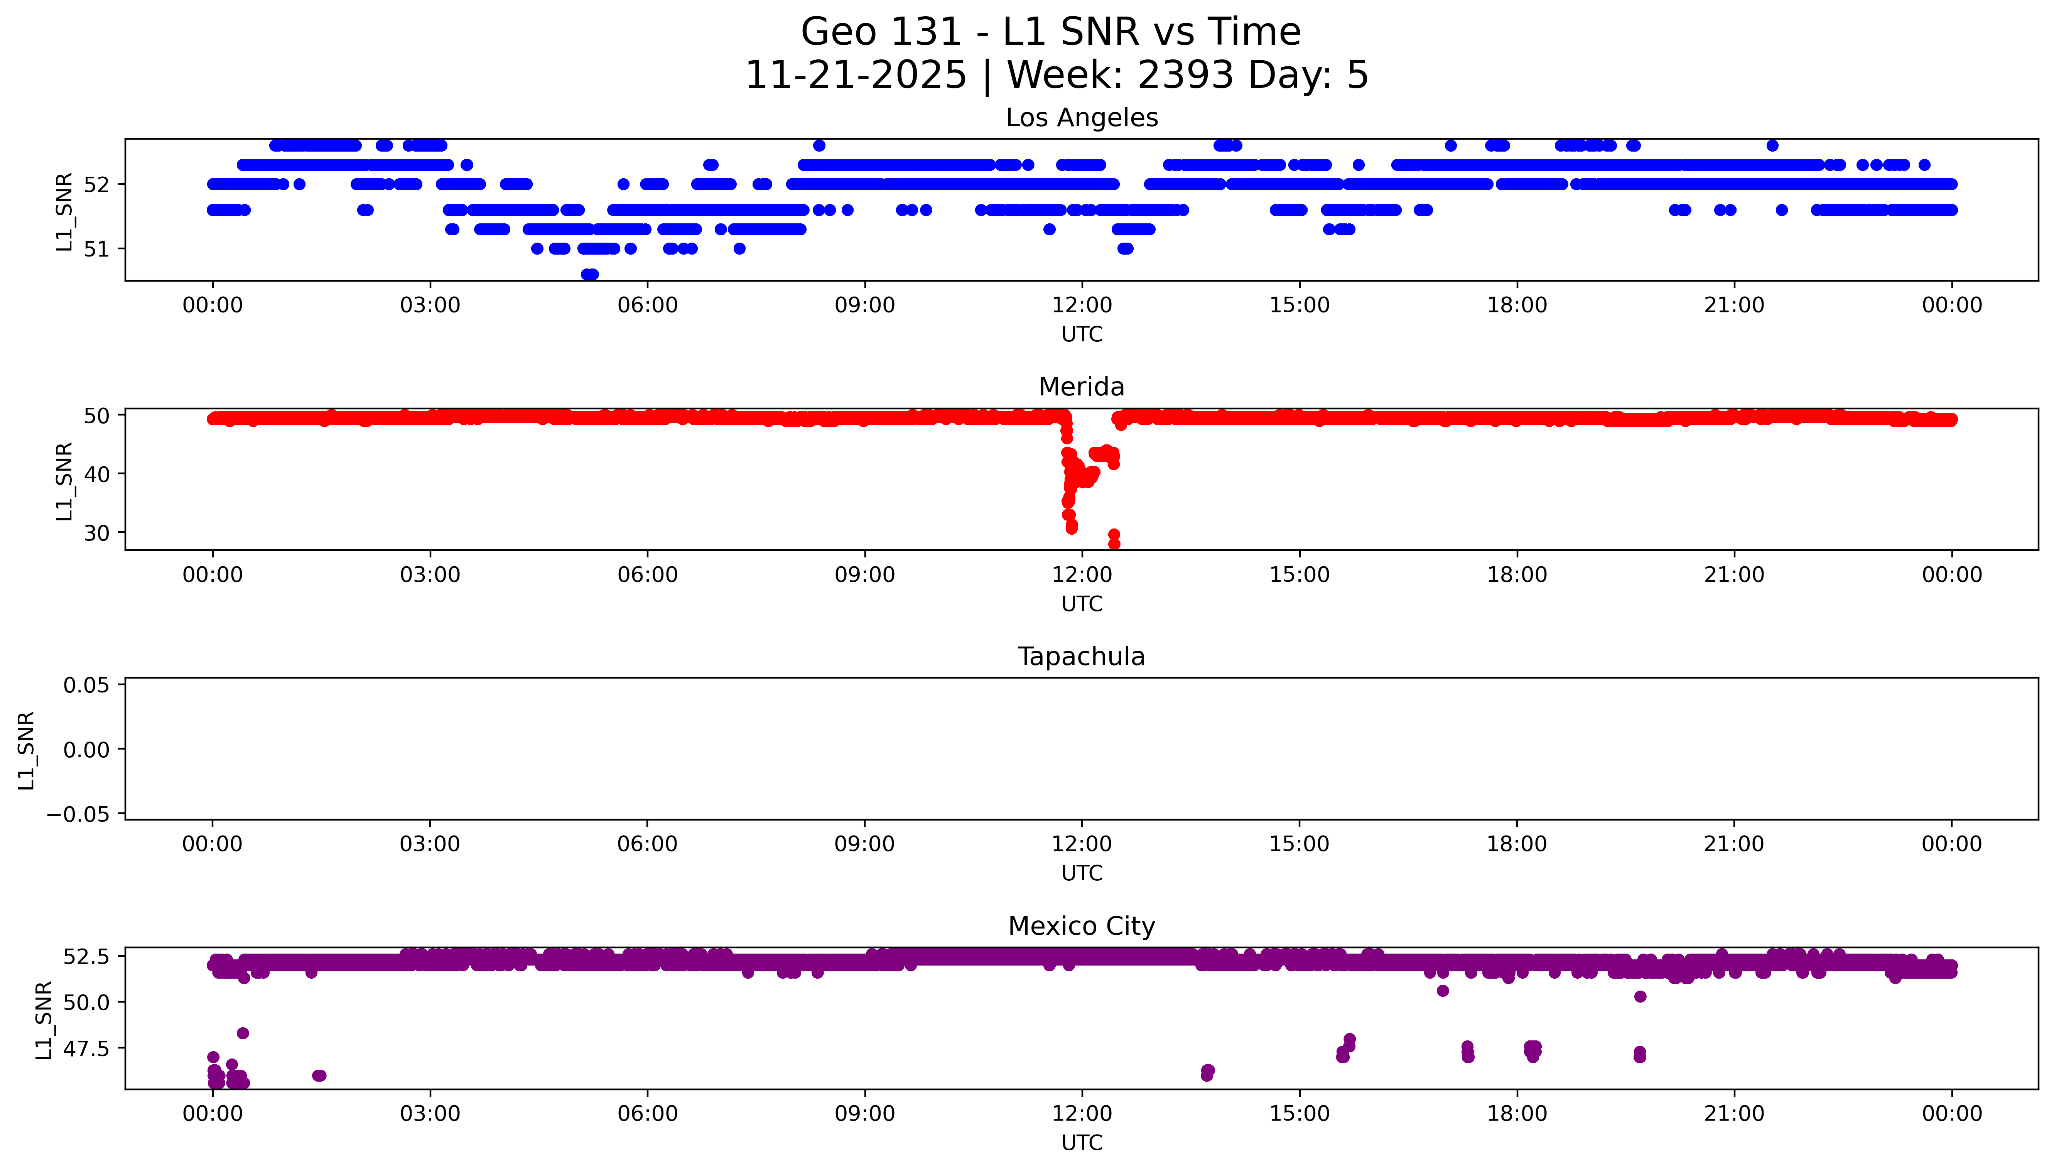
Task: Click the 47.5 y-axis label in Mexico City plot
Action: pyautogui.click(x=86, y=1048)
